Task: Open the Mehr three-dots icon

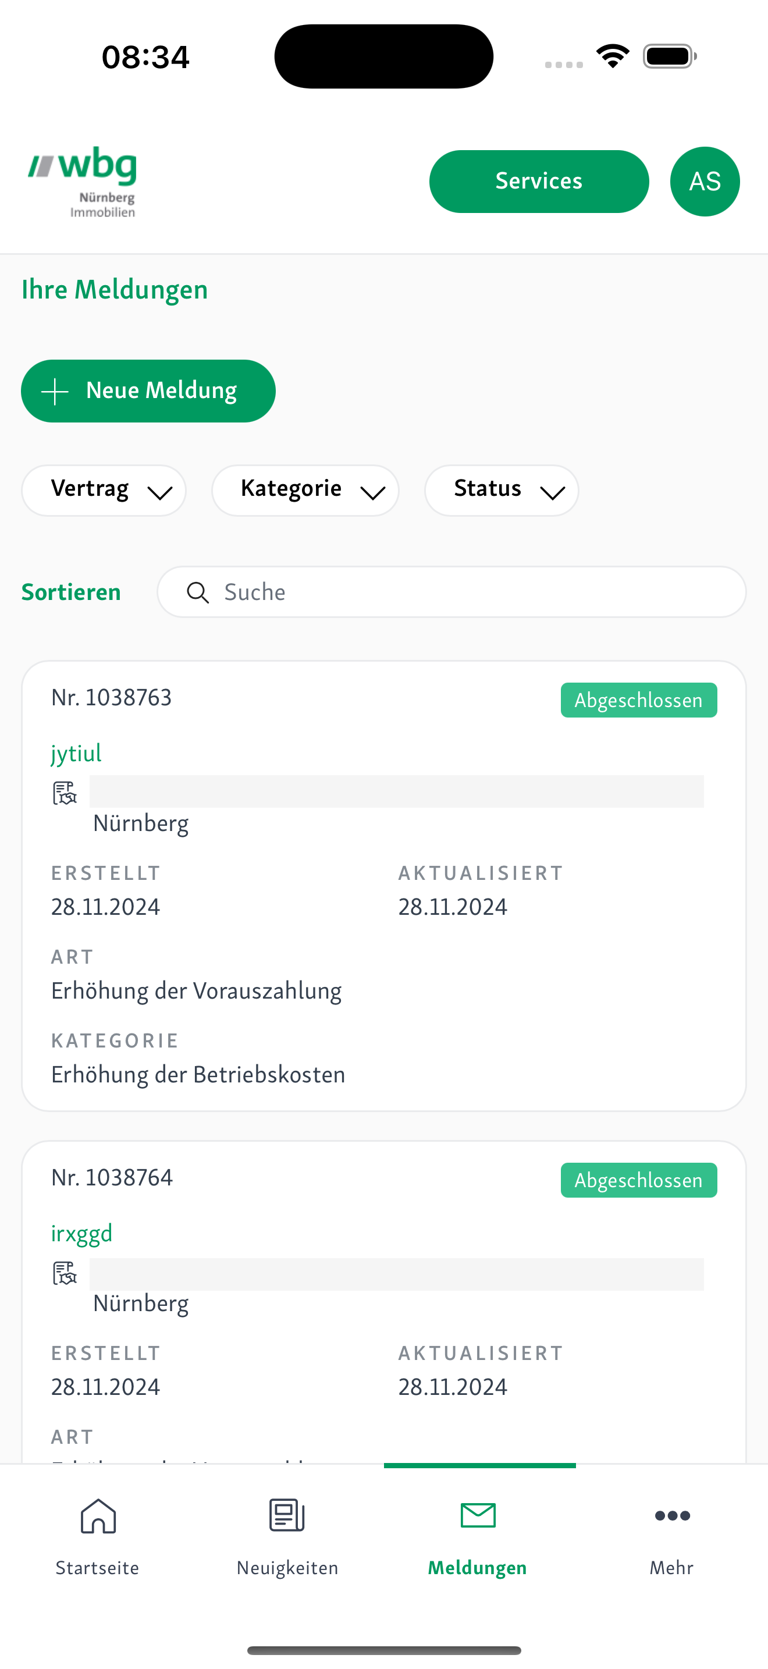Action: pos(672,1515)
